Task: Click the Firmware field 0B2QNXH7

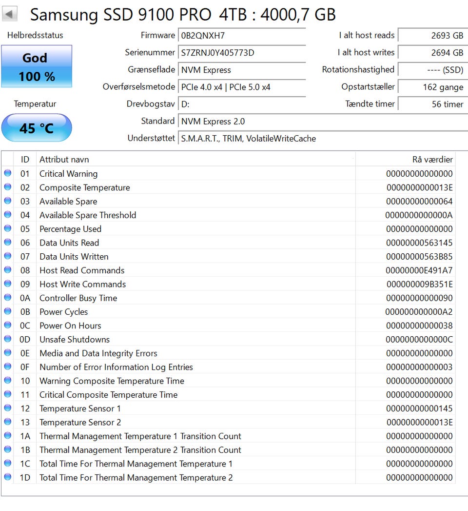Action: (x=242, y=35)
